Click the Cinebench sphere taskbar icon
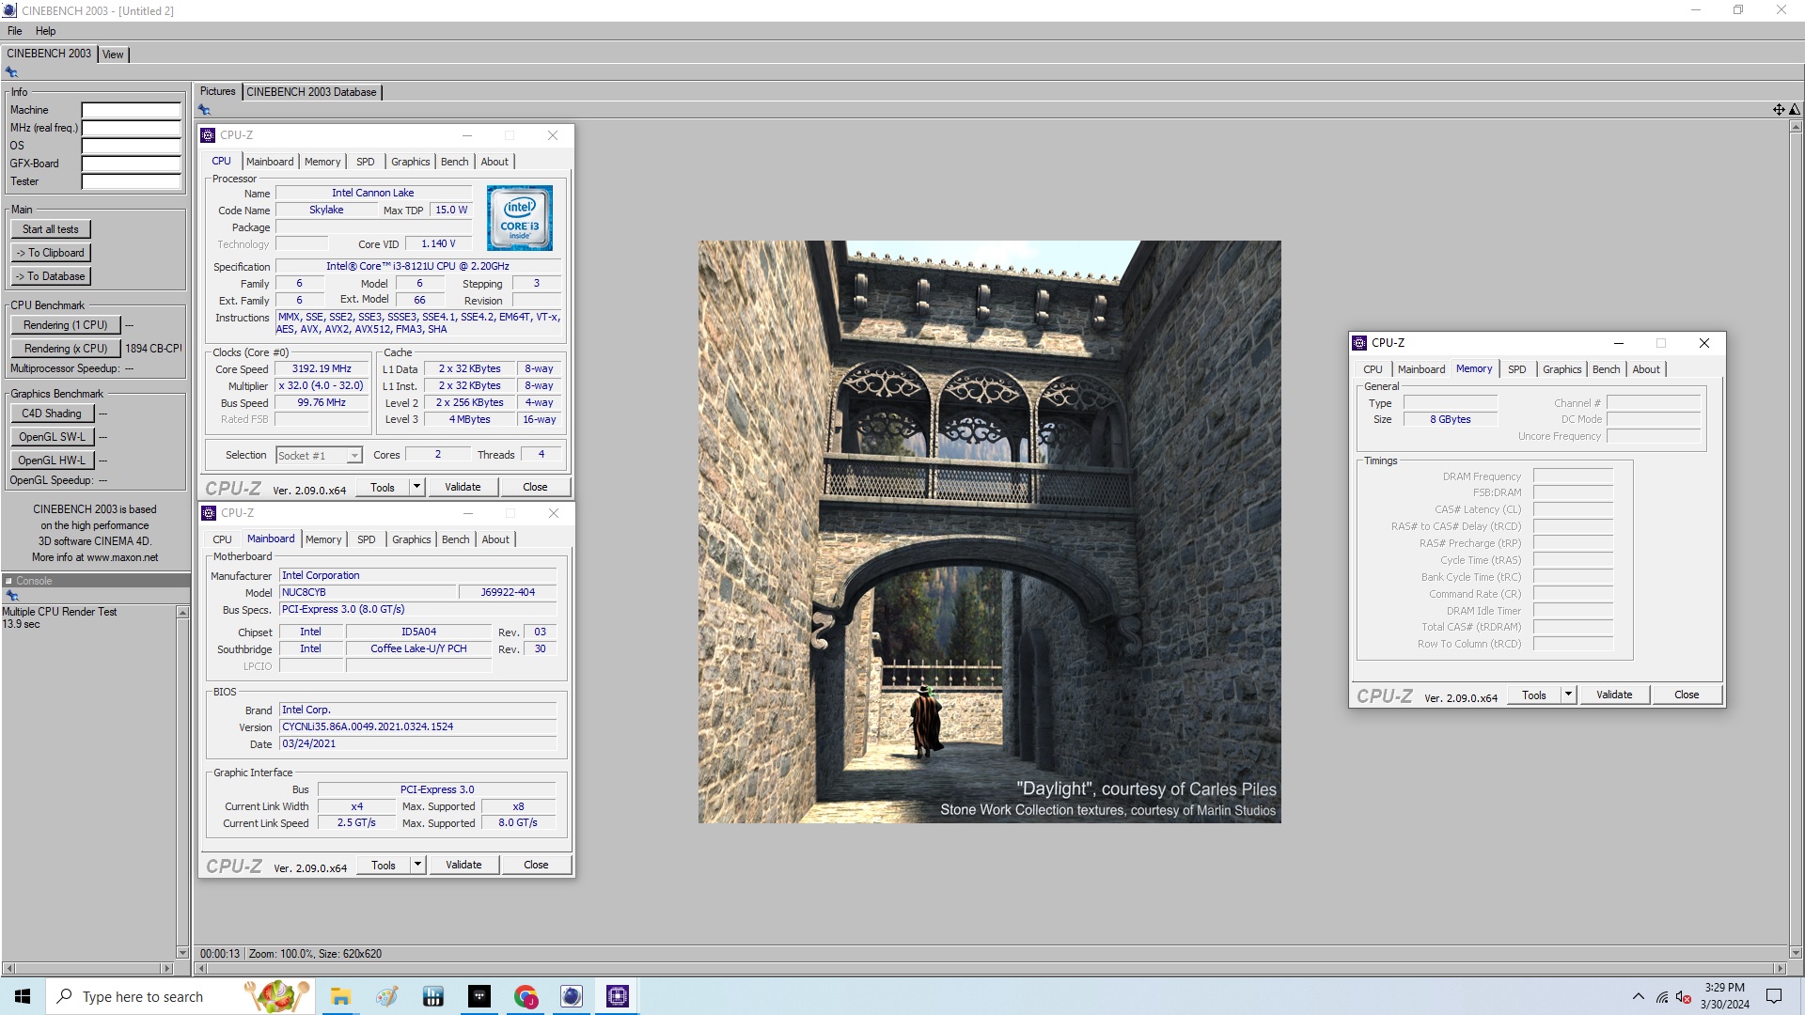Viewport: 1805px width, 1015px height. pos(572,996)
